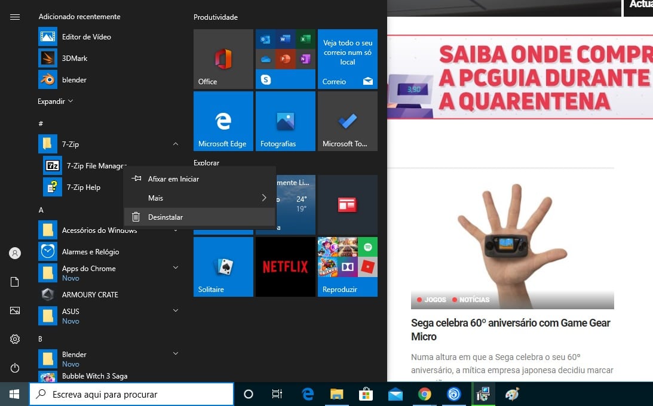Expand the recently added list with Expandir
The image size is (653, 406).
pos(56,101)
